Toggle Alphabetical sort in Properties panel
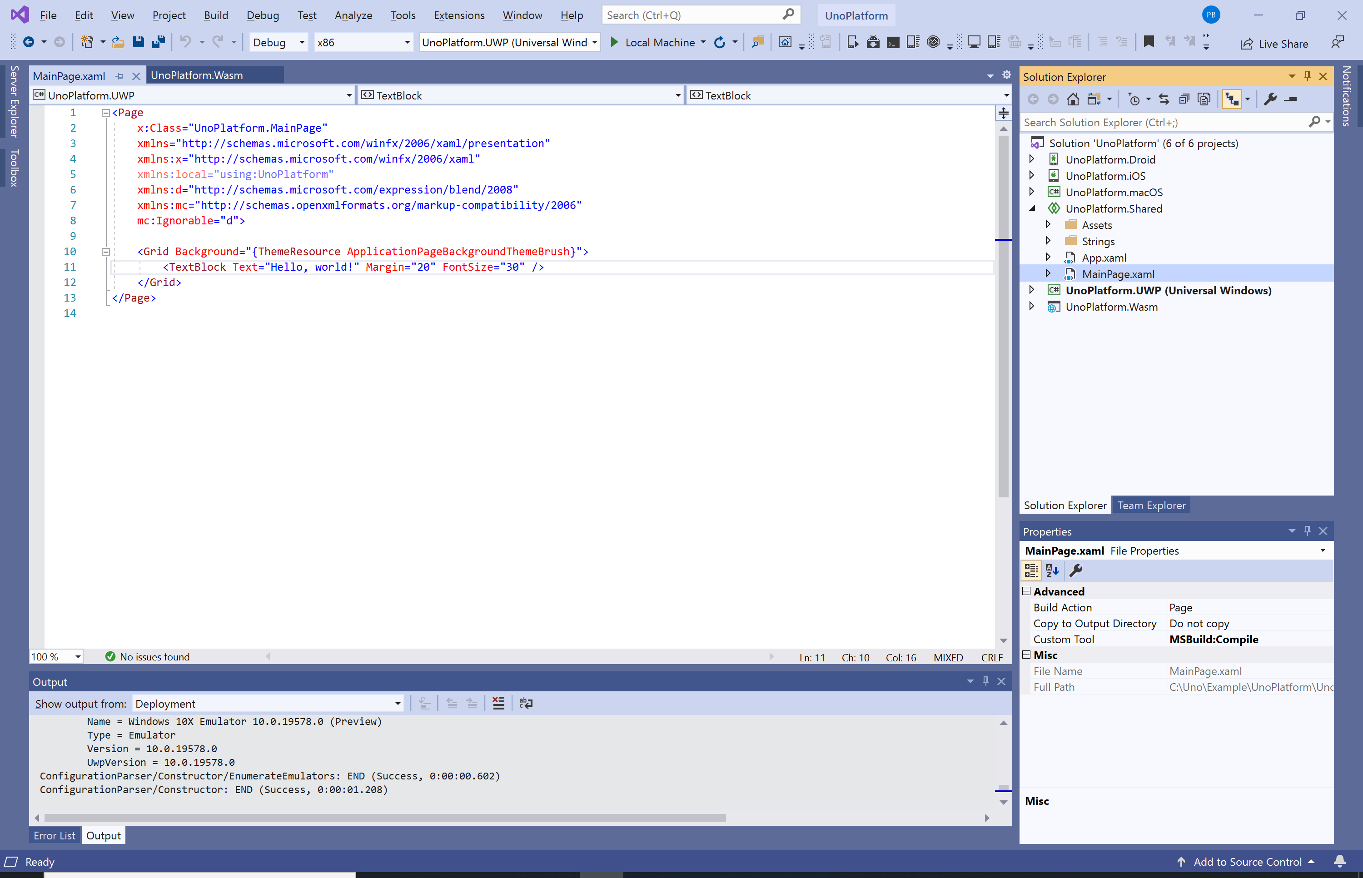Screen dimensions: 1363x878 point(1052,570)
